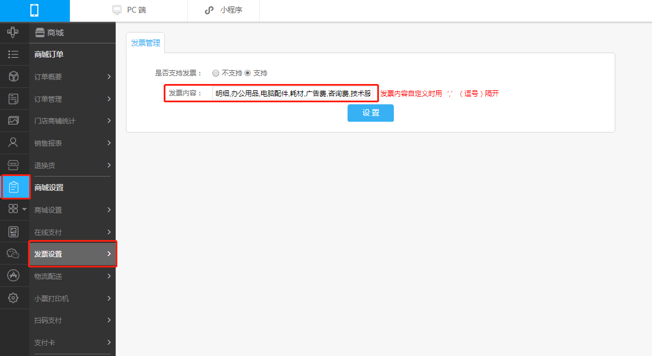Expand the 门店商铺统计 menu chevron
The height and width of the screenshot is (356, 652).
click(109, 121)
